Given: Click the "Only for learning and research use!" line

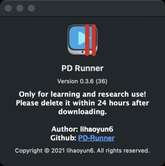Looking at the screenshot, I should [x=82, y=94].
